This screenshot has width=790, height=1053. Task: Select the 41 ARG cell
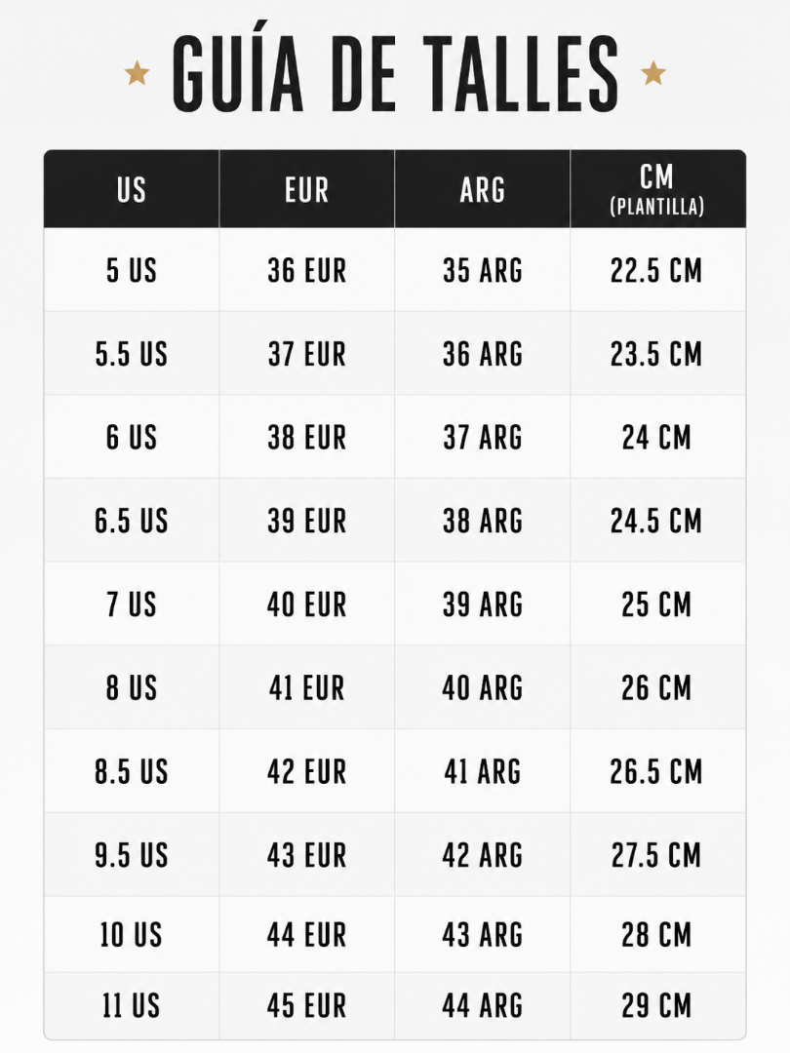[x=483, y=771]
